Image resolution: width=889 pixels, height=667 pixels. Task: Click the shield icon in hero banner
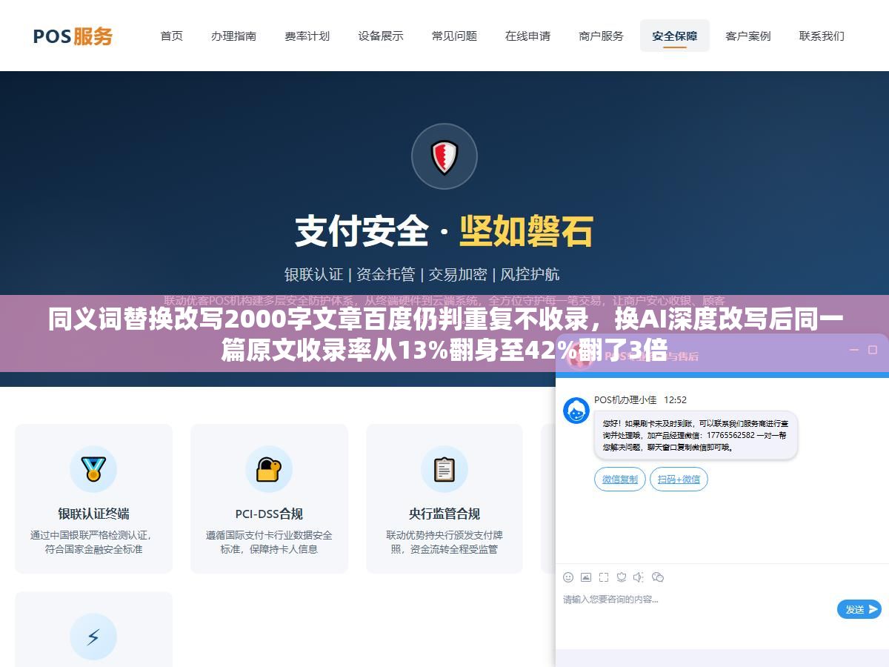click(444, 156)
